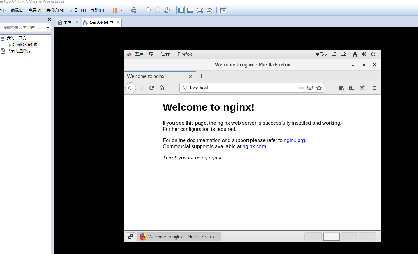Close the CentOS 64 位 tab
The image size is (418, 254).
point(118,22)
